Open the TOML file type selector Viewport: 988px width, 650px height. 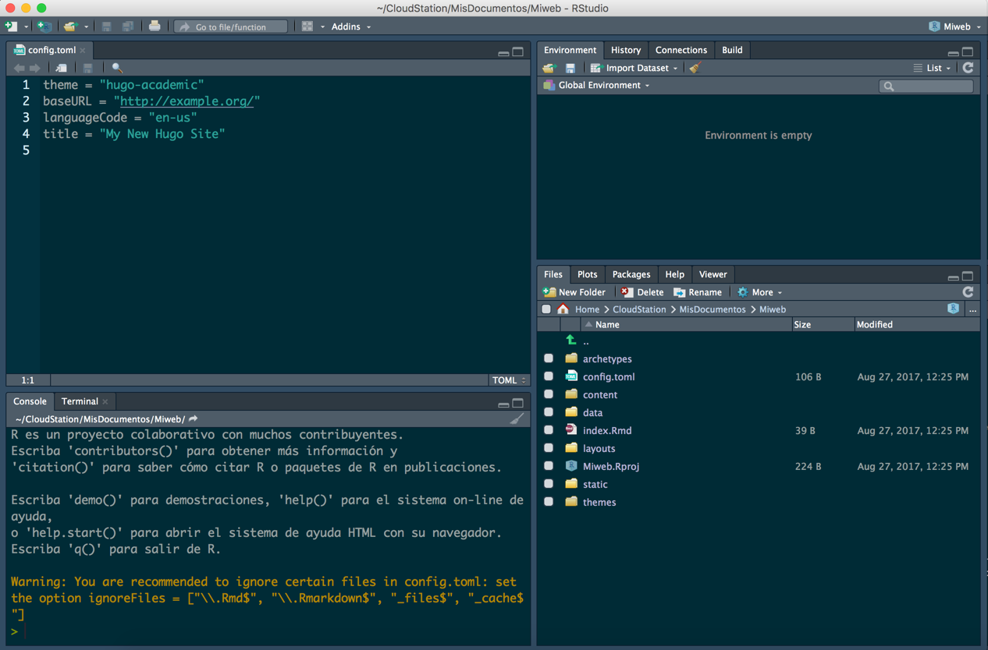coord(509,380)
